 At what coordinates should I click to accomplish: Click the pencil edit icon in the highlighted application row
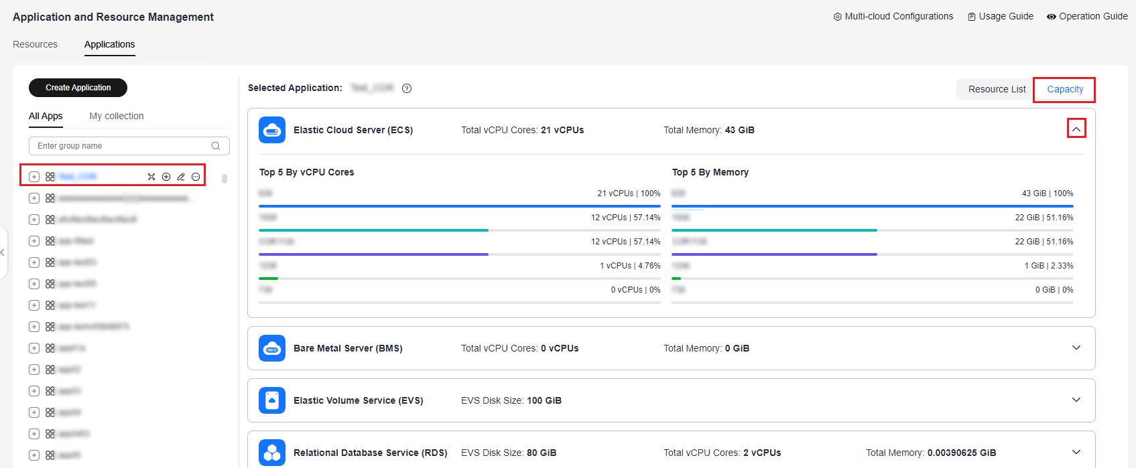pyautogui.click(x=181, y=177)
